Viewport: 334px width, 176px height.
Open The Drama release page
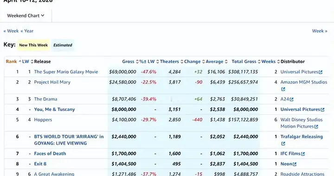tap(45, 99)
